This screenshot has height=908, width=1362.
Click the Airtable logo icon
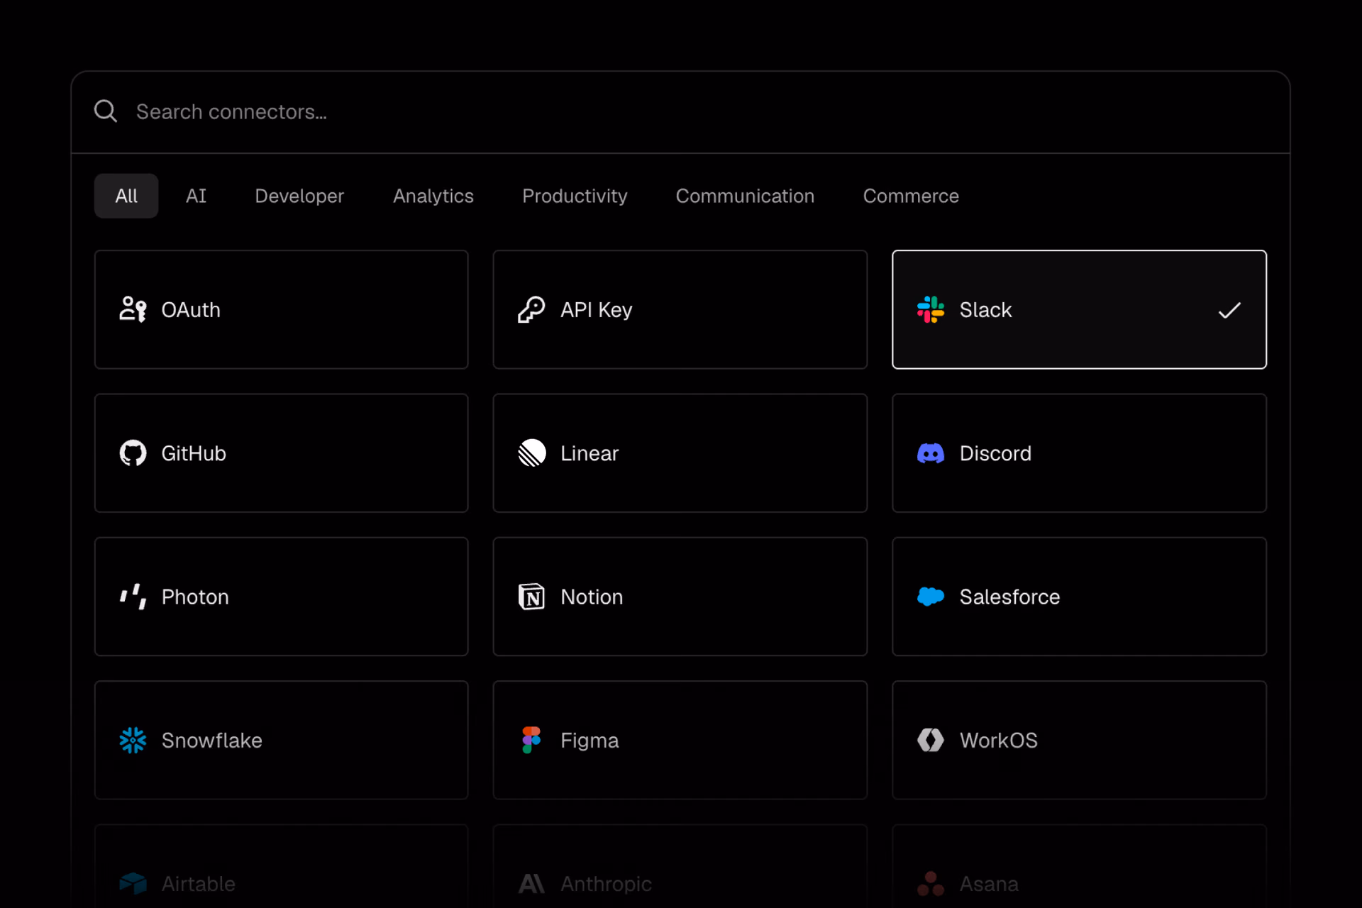[x=133, y=884]
